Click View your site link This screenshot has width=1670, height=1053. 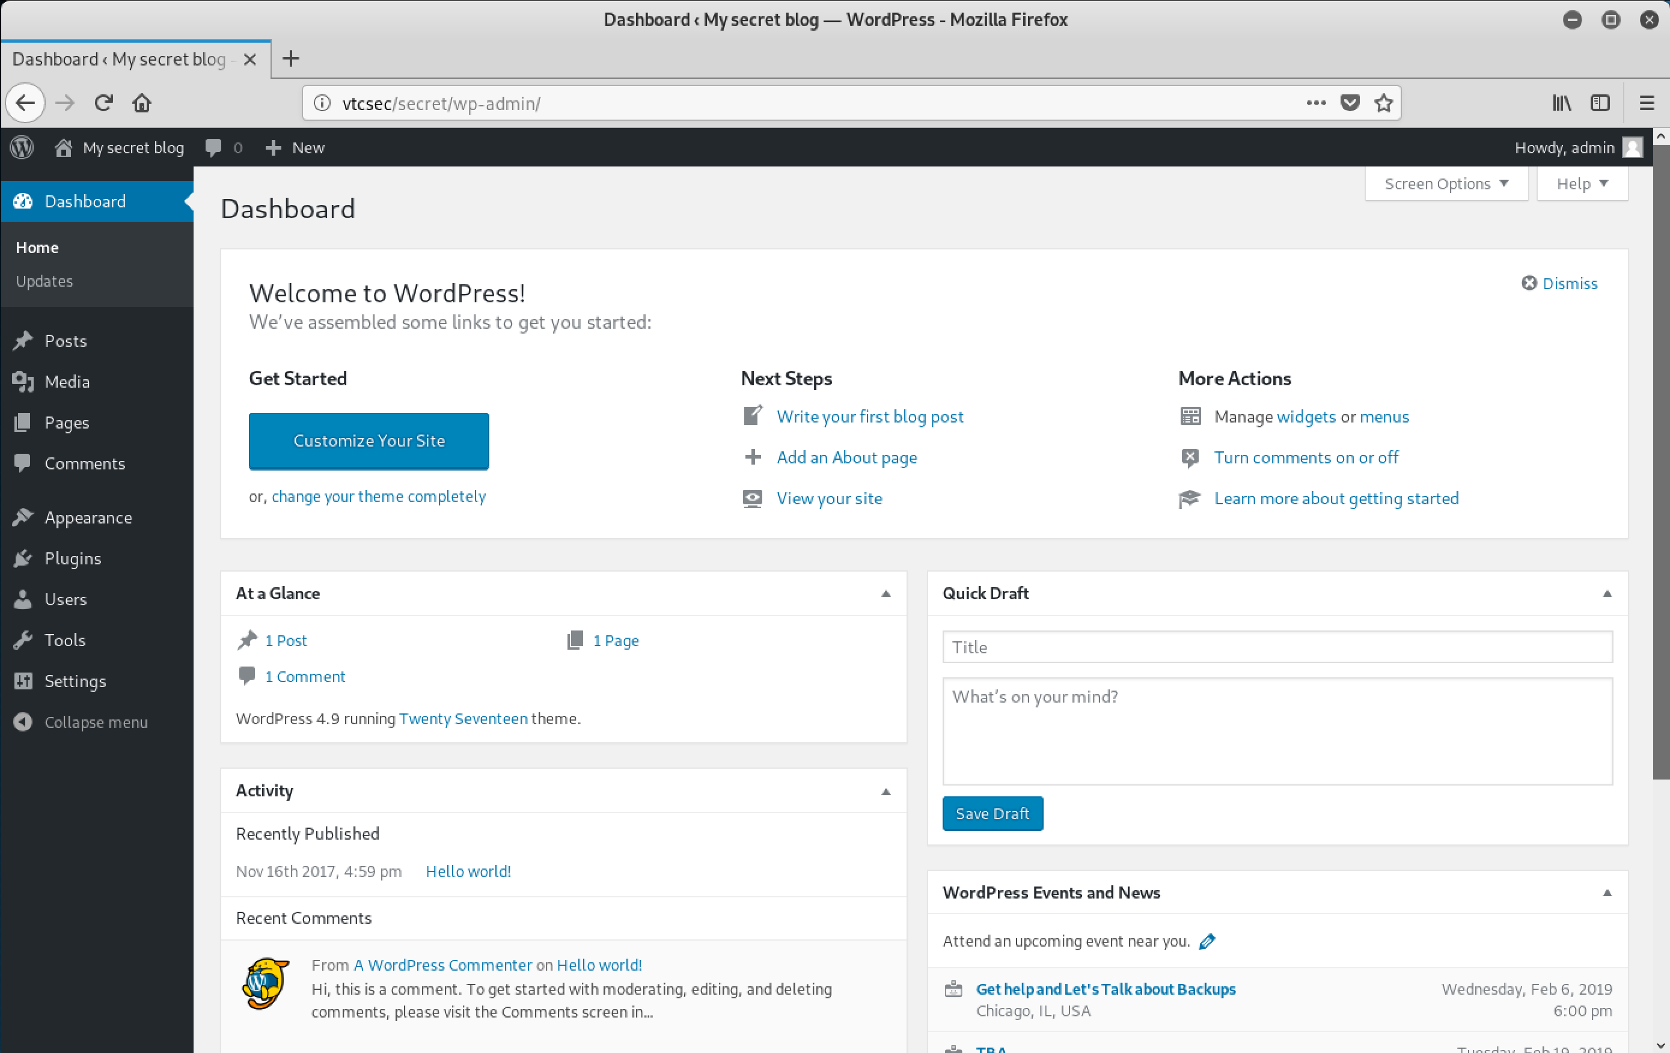coord(830,498)
